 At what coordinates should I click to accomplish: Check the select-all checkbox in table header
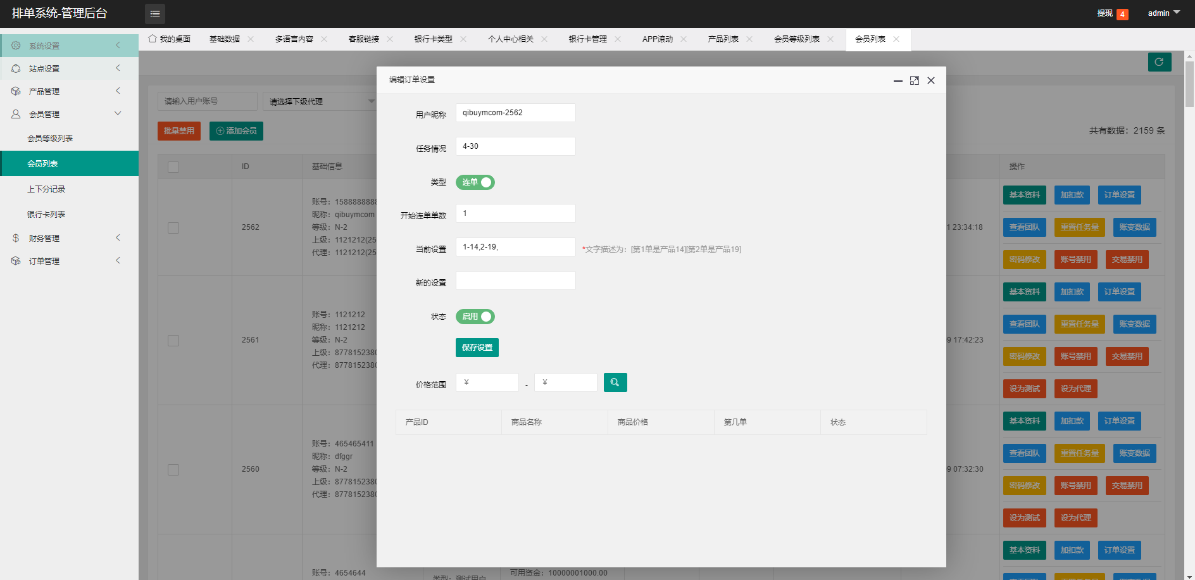pos(173,167)
